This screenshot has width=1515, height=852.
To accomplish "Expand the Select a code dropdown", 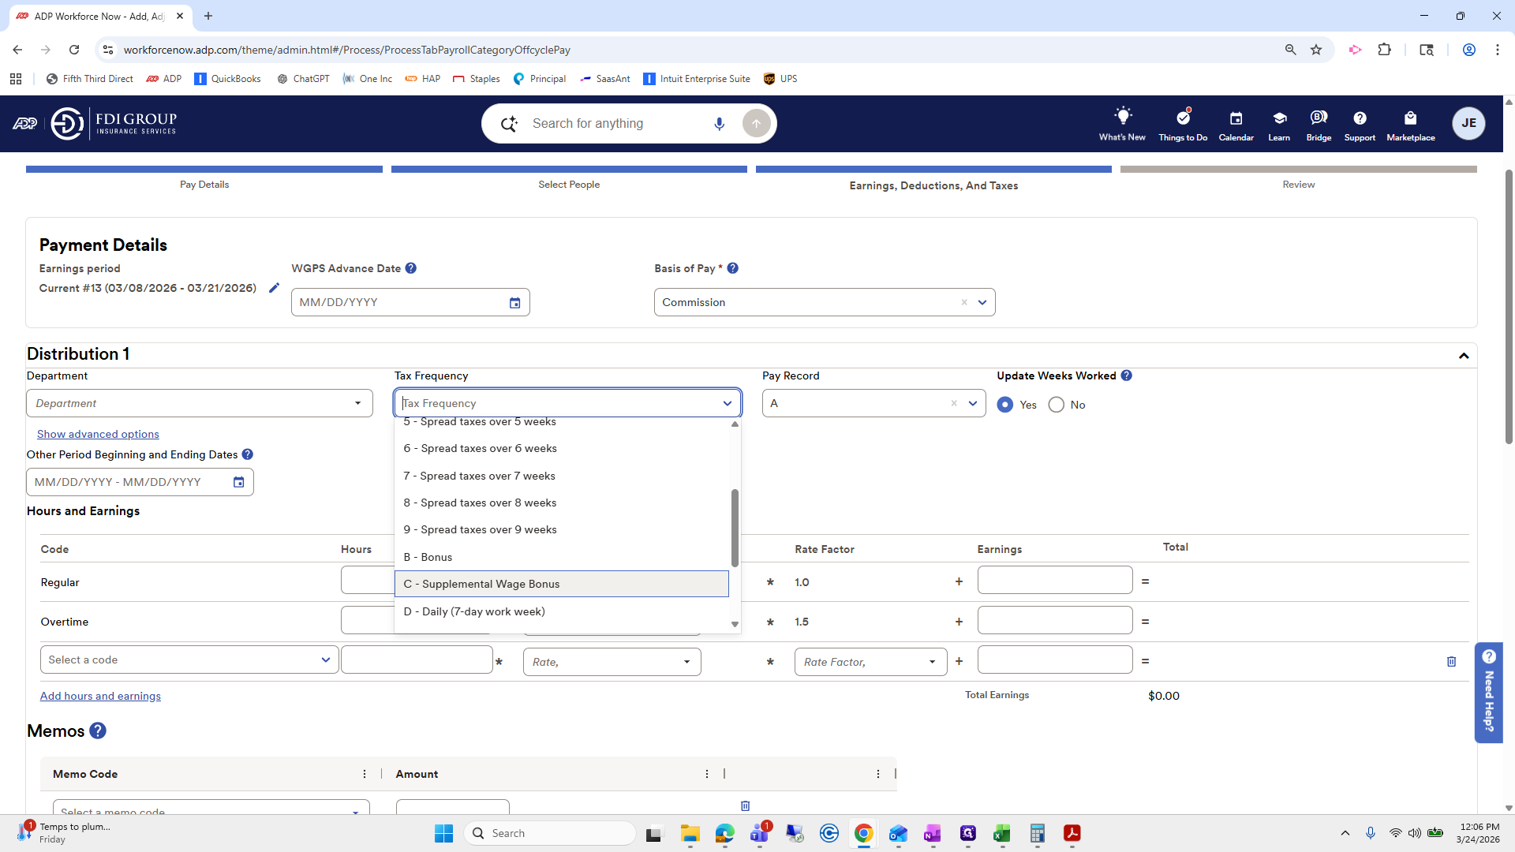I will tap(189, 660).
